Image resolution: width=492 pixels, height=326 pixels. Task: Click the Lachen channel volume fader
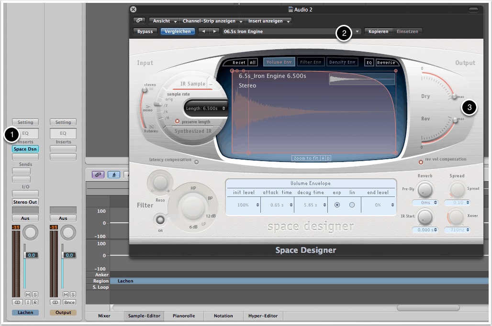tap(24, 255)
